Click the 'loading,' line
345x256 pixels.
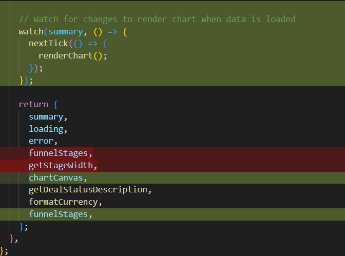48,129
